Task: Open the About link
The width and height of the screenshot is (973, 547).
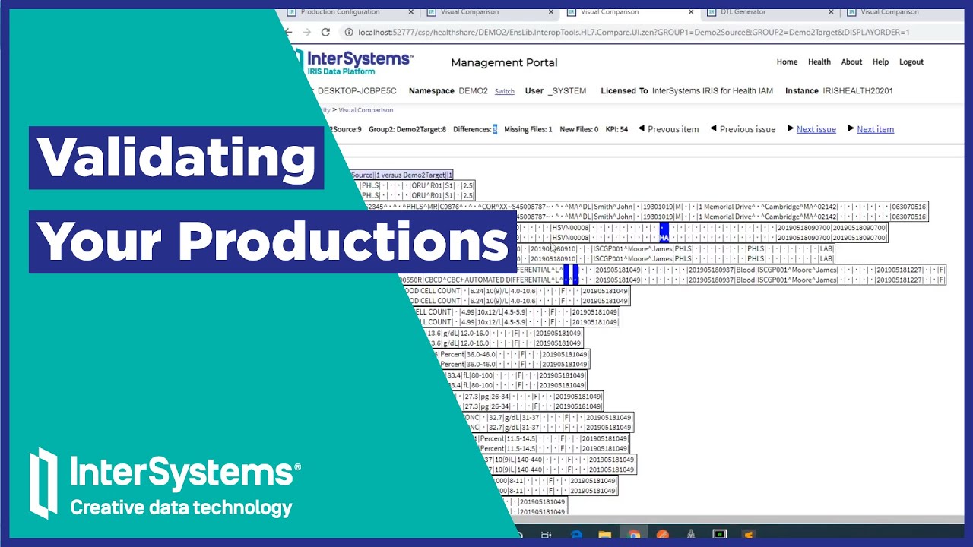Action: click(x=851, y=62)
